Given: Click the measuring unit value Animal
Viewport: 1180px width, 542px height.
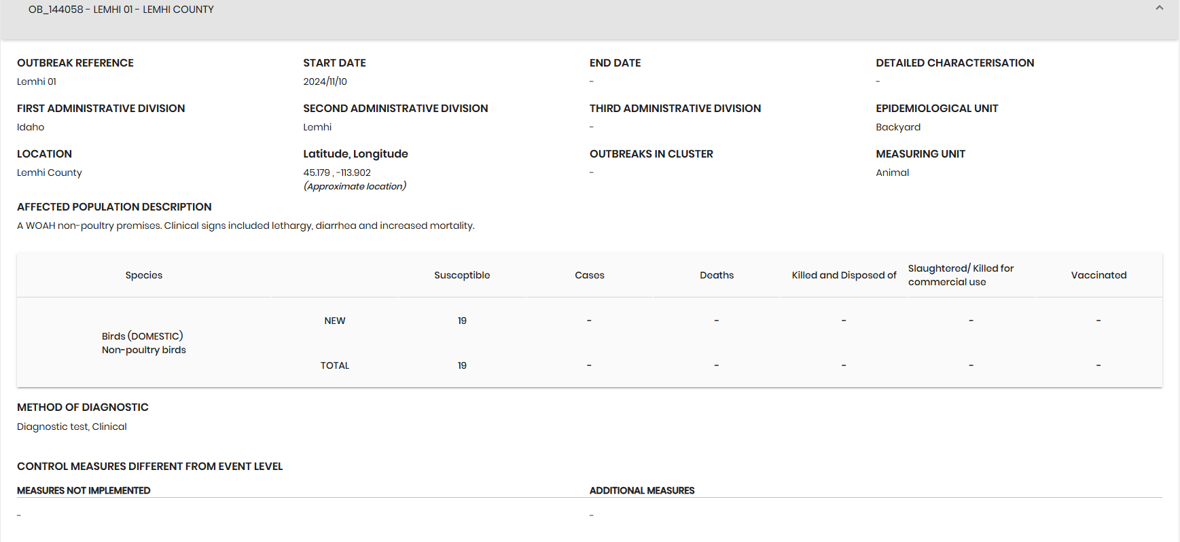Looking at the screenshot, I should coord(892,173).
